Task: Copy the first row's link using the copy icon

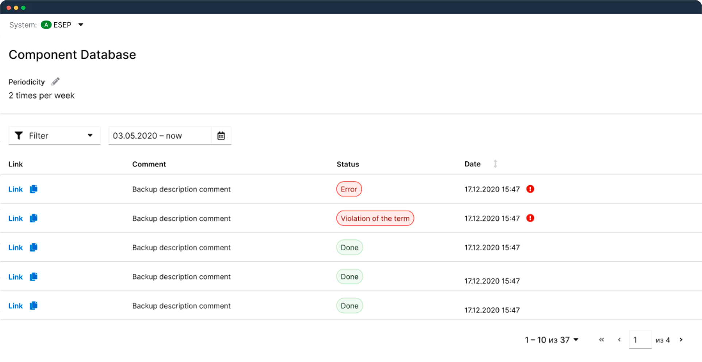Action: pos(33,189)
